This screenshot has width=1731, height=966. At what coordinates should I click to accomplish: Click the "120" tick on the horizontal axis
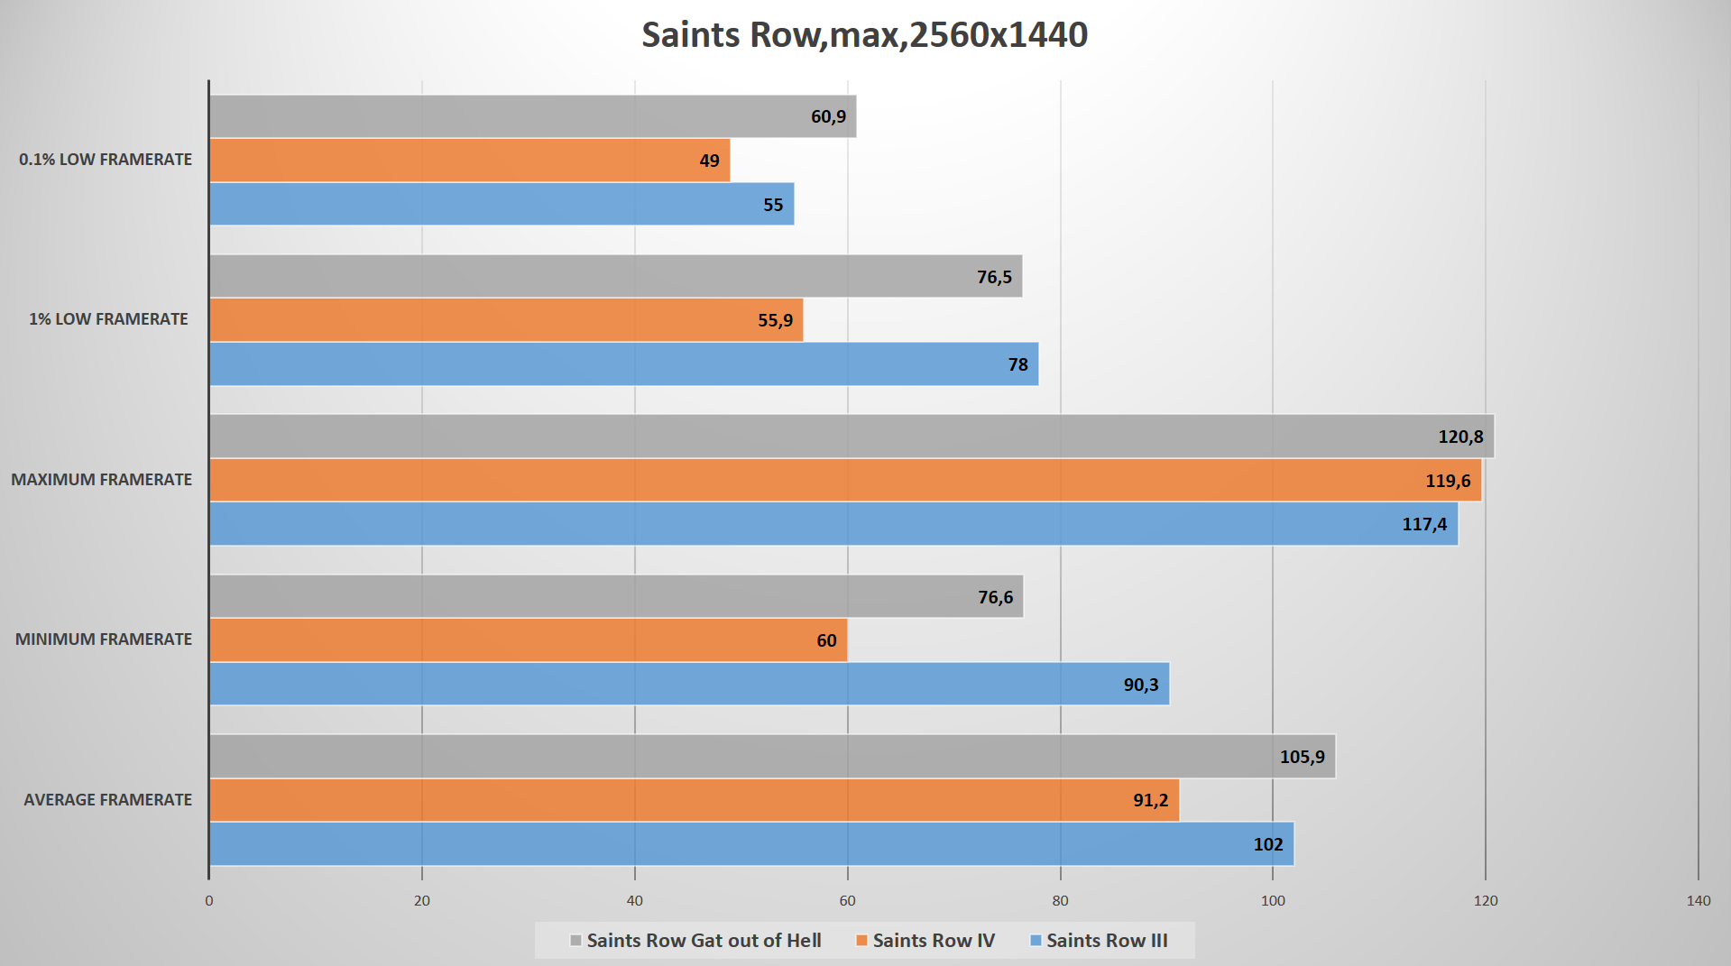pyautogui.click(x=1486, y=900)
